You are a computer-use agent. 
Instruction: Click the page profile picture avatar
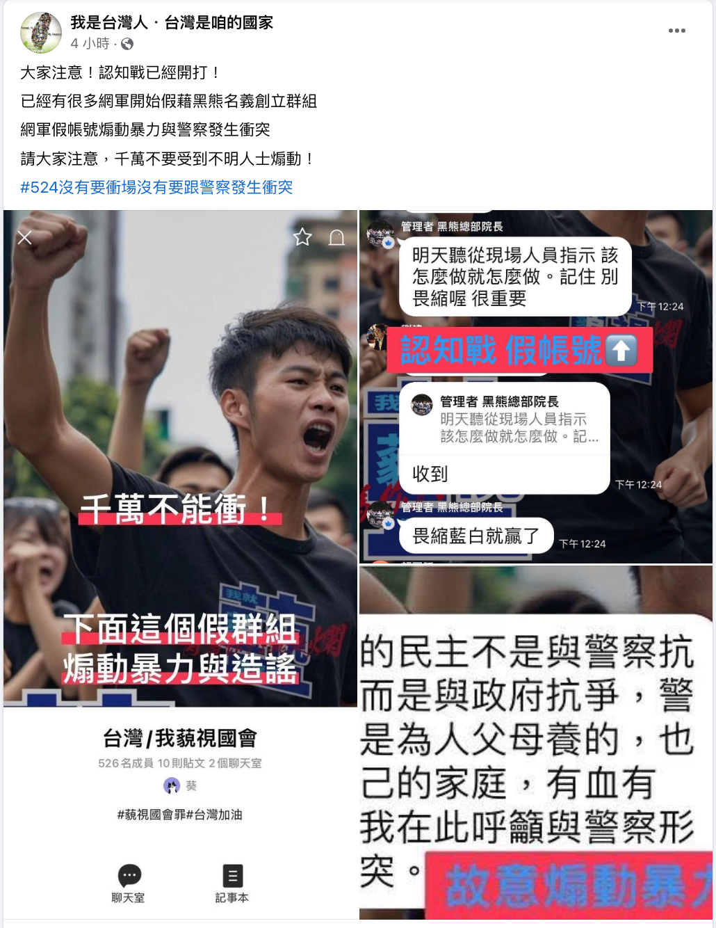[x=41, y=33]
